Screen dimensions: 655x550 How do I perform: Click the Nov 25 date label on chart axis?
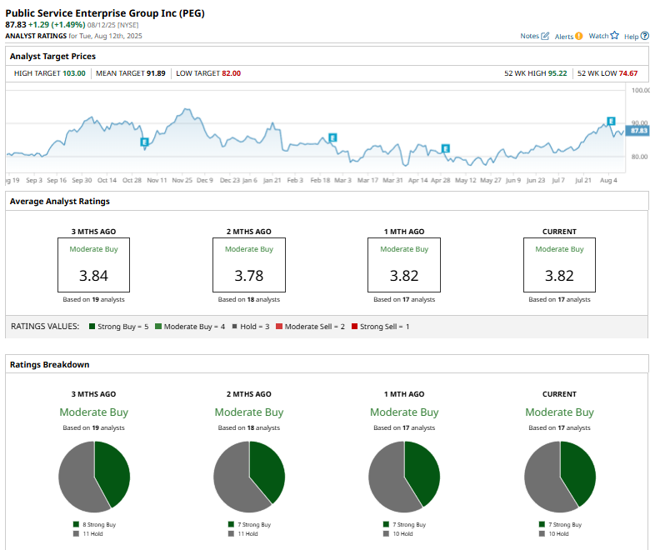pyautogui.click(x=182, y=180)
